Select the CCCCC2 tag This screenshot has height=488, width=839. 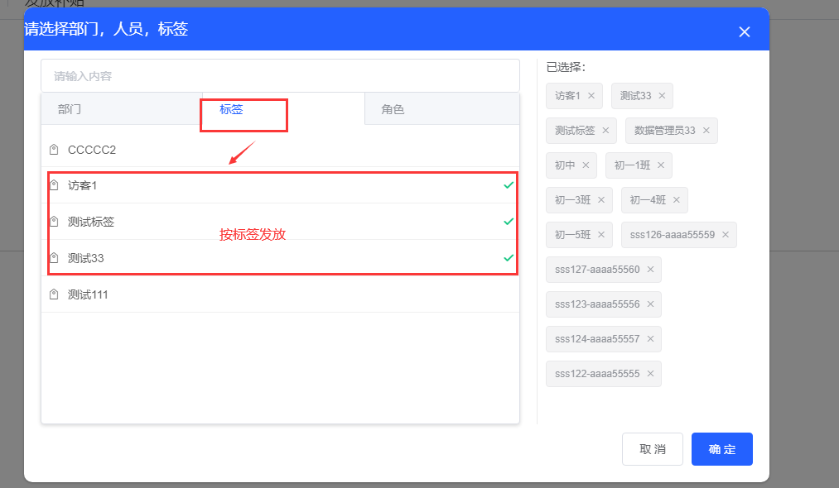click(92, 150)
